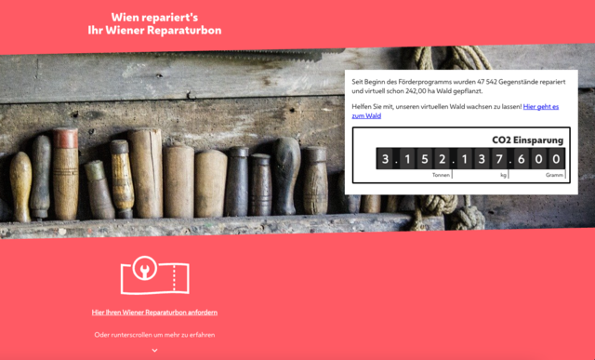Click the CO2 savings odometer counter

point(470,158)
